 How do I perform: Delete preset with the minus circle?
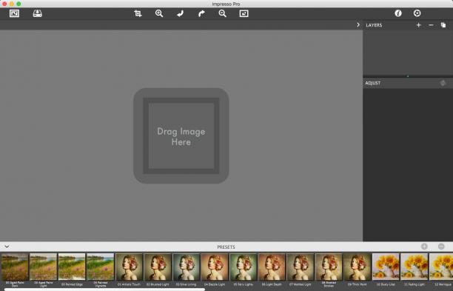[x=441, y=247]
